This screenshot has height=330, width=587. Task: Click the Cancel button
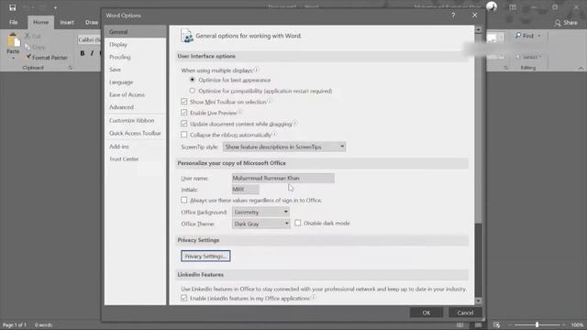click(465, 313)
